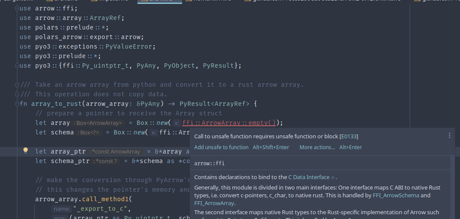The image size is (460, 219).
Task: Click the use pyo3::prelude::*; line
Action: pos(60,56)
